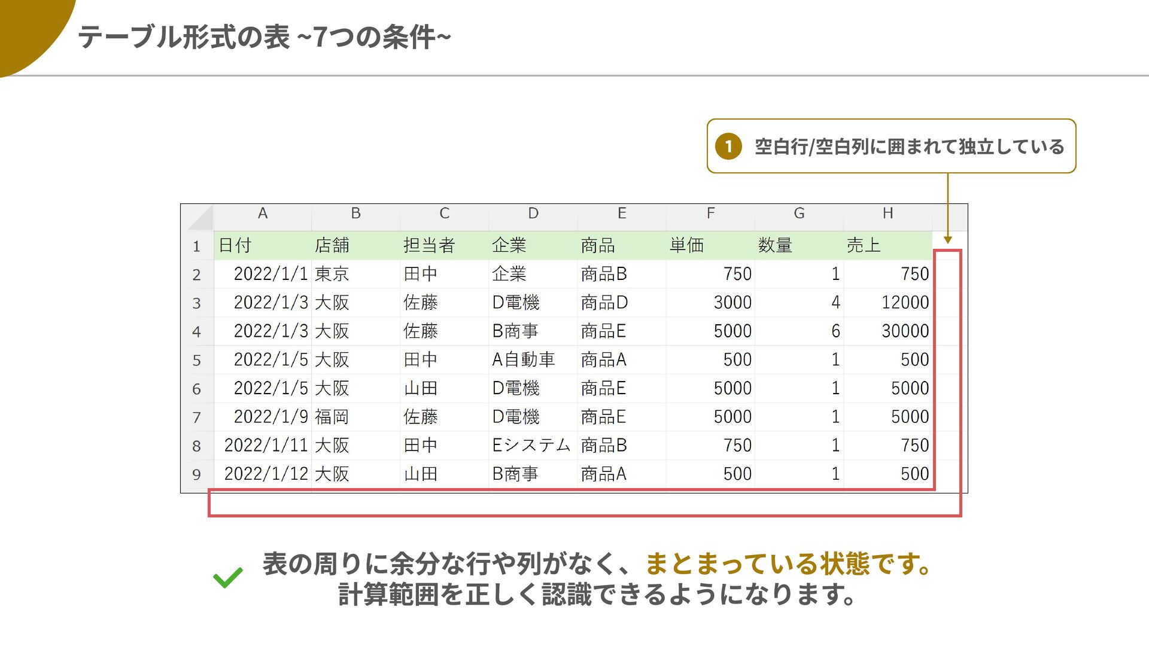The width and height of the screenshot is (1149, 646).
Task: Click the 単価 header cell
Action: coord(710,245)
